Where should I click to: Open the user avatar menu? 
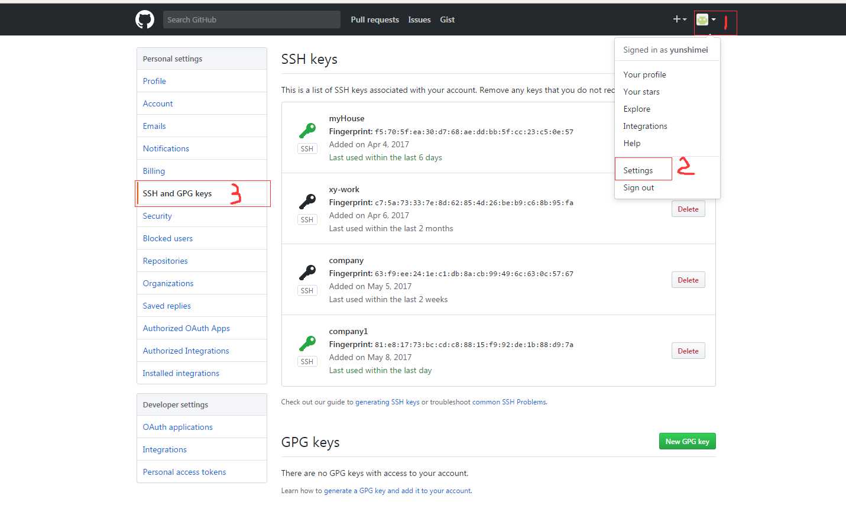click(706, 20)
